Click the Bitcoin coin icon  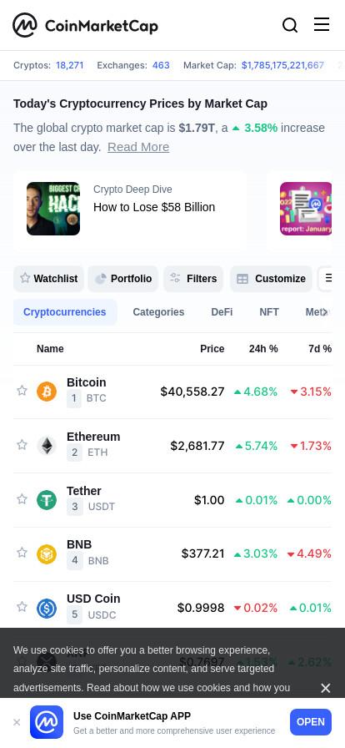(x=47, y=392)
